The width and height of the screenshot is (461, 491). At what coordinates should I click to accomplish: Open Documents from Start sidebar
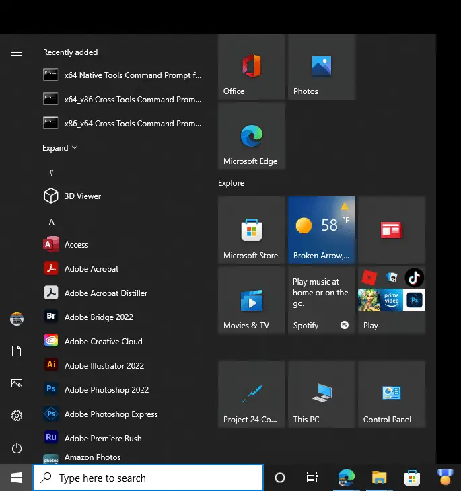17,351
